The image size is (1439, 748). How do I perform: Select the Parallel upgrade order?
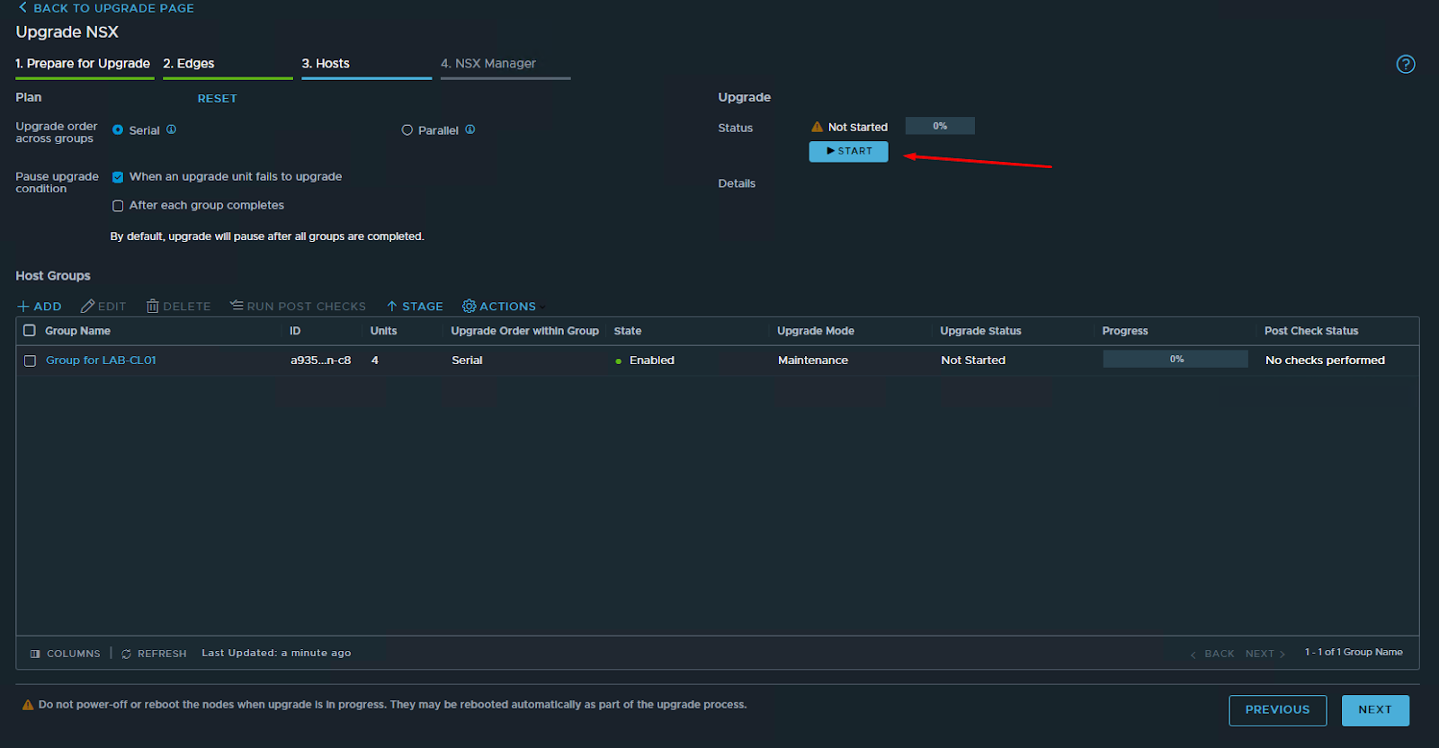point(407,130)
